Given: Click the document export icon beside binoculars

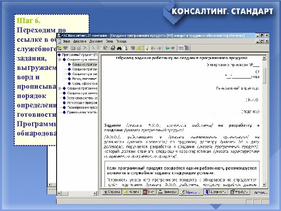Looking at the screenshot, I should pos(126,48).
